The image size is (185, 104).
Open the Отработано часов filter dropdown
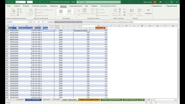pos(34,28)
